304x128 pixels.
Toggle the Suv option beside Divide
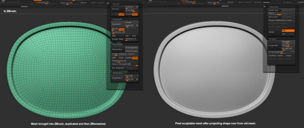point(285,34)
